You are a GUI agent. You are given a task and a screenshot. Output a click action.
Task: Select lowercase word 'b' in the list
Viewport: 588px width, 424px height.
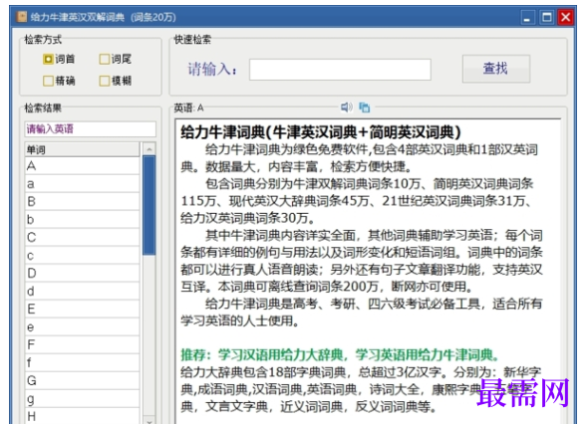pyautogui.click(x=82, y=220)
